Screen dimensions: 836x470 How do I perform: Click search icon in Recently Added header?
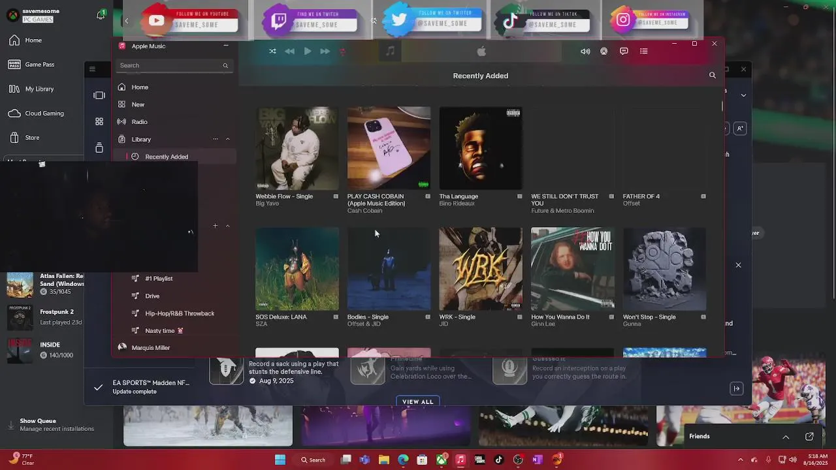pos(713,76)
